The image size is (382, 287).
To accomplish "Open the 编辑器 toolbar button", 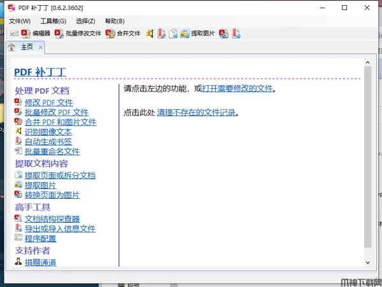I will pos(36,33).
